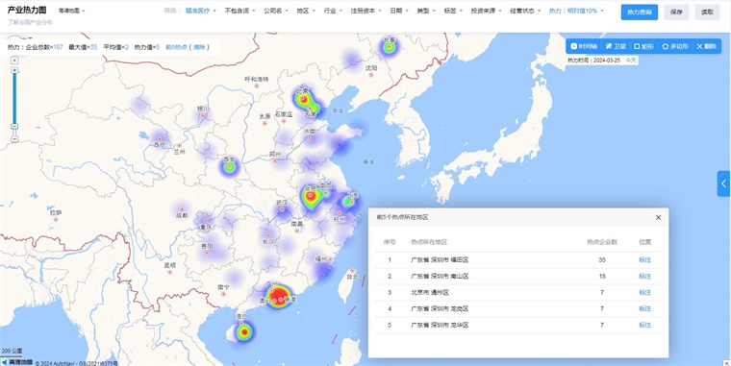Screen dimensions: 731x366
Task: Open the 标签 filter dropdown
Action: click(x=454, y=11)
